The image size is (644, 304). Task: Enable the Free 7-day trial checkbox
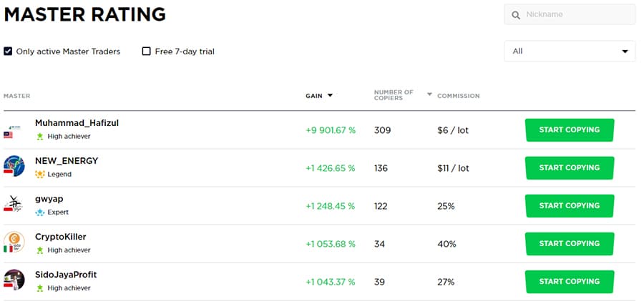[x=147, y=52]
